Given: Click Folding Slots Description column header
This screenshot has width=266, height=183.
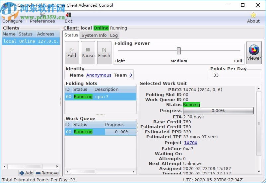Looking at the screenshot, I should click(x=115, y=90).
